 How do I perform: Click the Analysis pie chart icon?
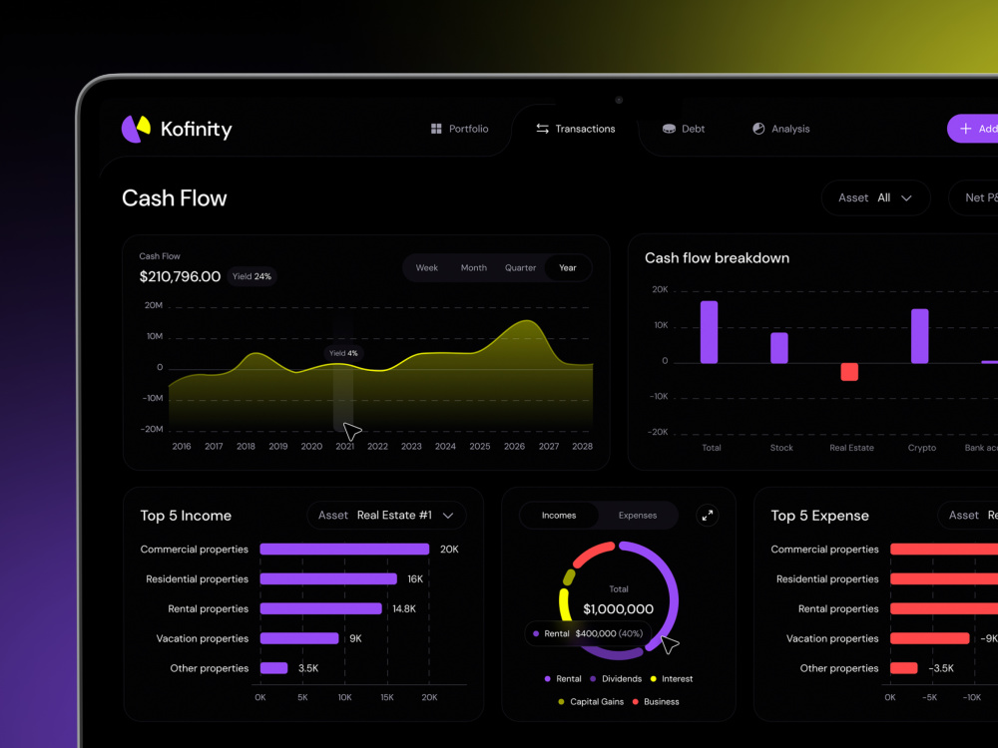coord(758,129)
